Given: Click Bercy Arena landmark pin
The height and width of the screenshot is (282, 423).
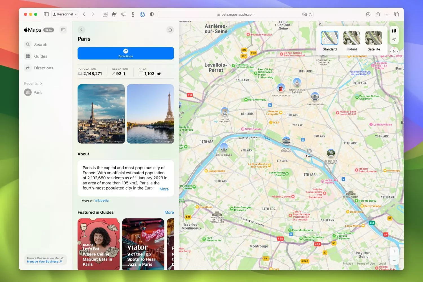Looking at the screenshot, I should coord(351,193).
